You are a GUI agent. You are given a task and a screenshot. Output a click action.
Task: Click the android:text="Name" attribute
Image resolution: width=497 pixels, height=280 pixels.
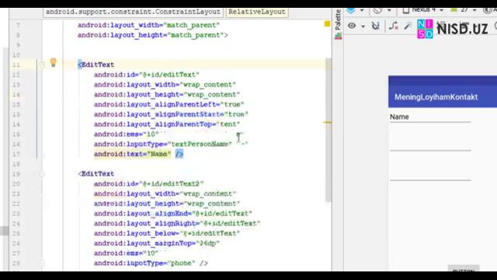132,154
